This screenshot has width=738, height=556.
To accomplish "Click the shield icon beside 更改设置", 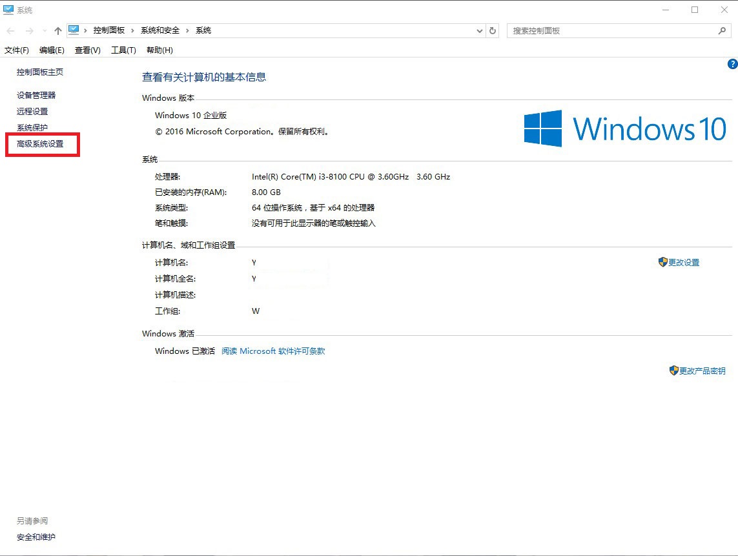I will (662, 262).
